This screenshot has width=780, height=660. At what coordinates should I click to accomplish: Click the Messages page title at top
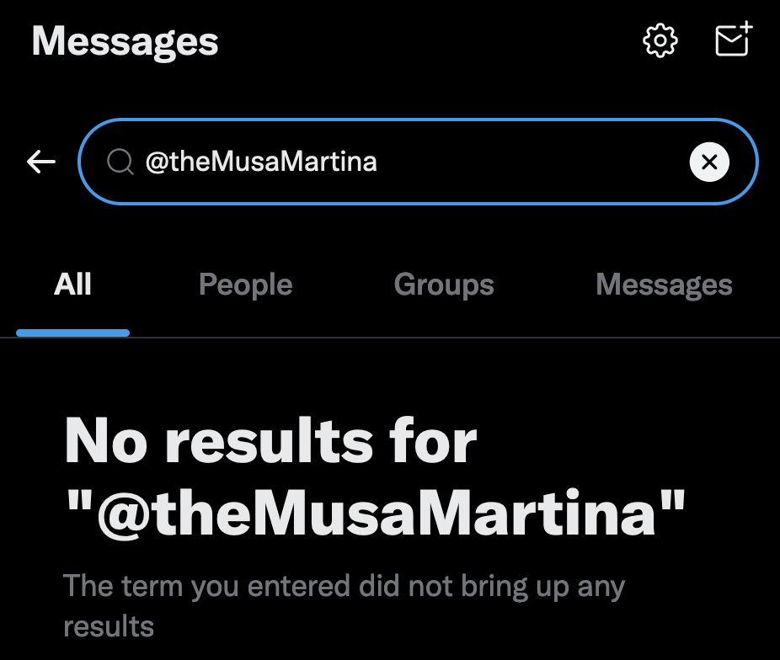(x=125, y=41)
